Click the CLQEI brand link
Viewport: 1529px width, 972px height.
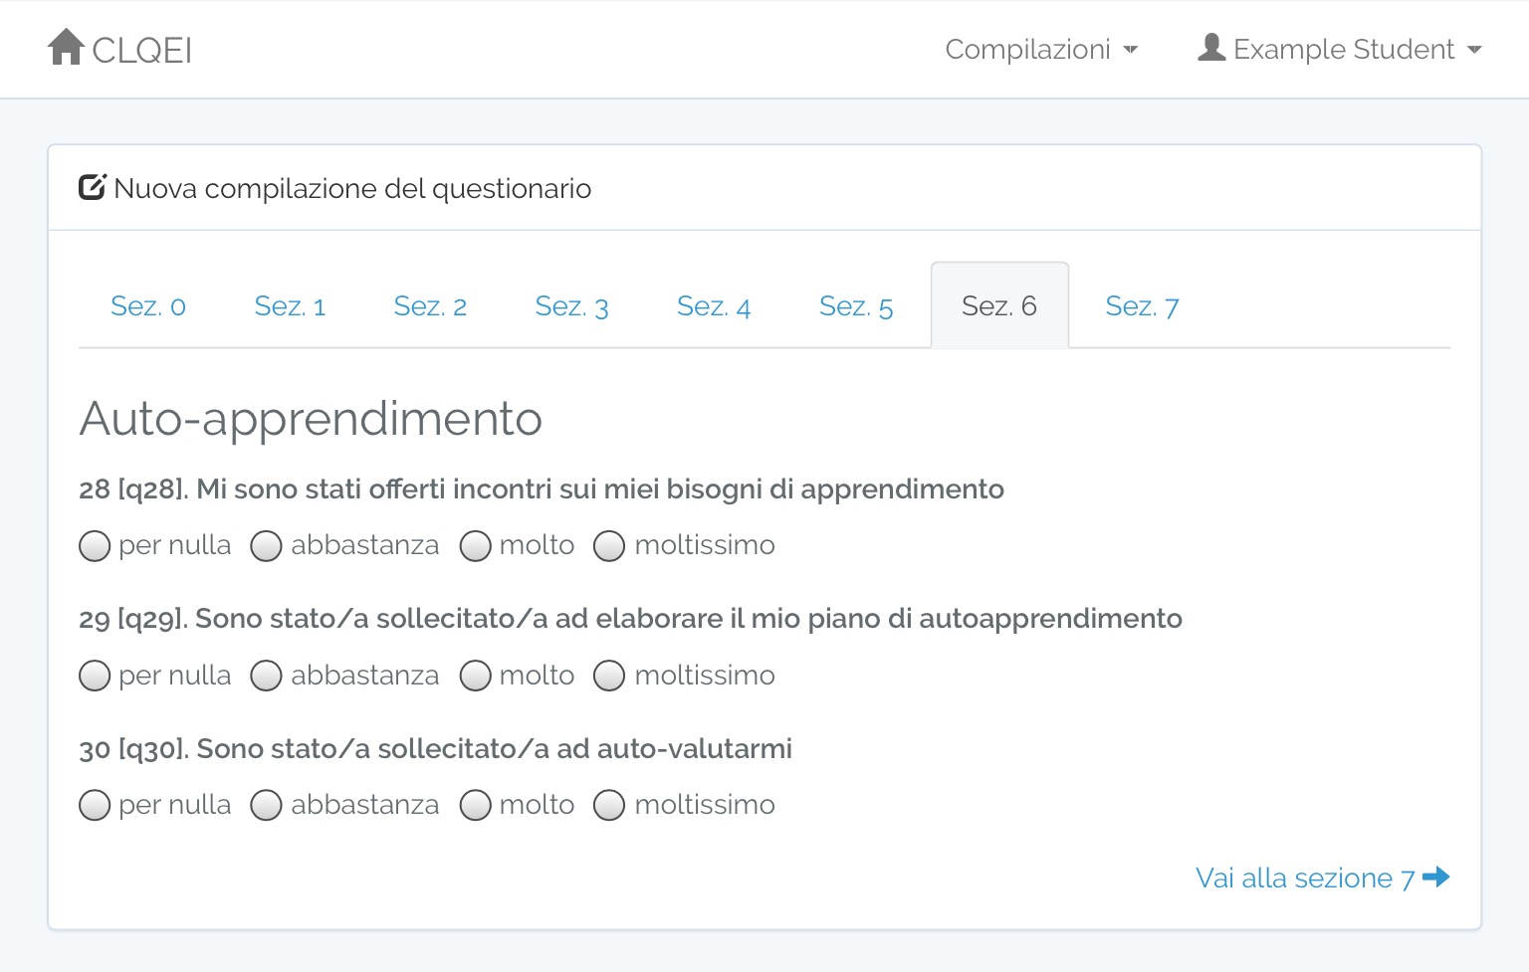coord(120,49)
